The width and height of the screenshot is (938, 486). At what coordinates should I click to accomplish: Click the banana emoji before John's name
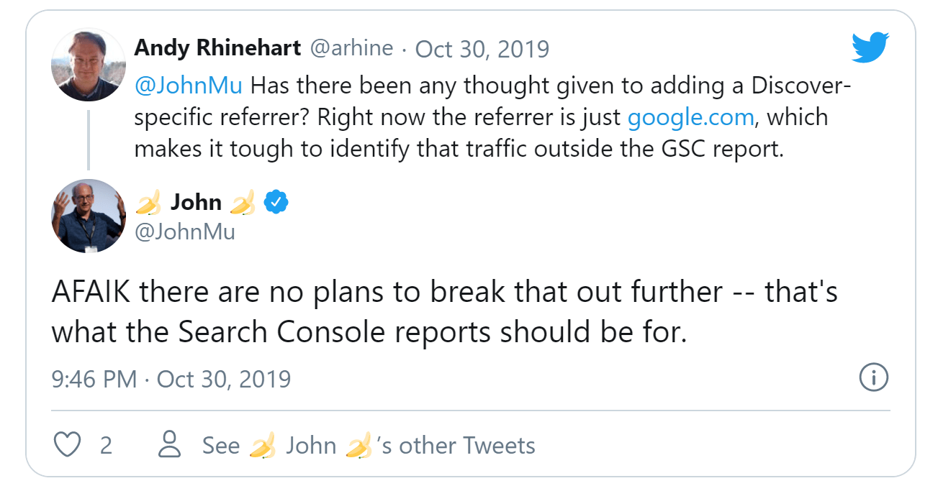pos(148,203)
